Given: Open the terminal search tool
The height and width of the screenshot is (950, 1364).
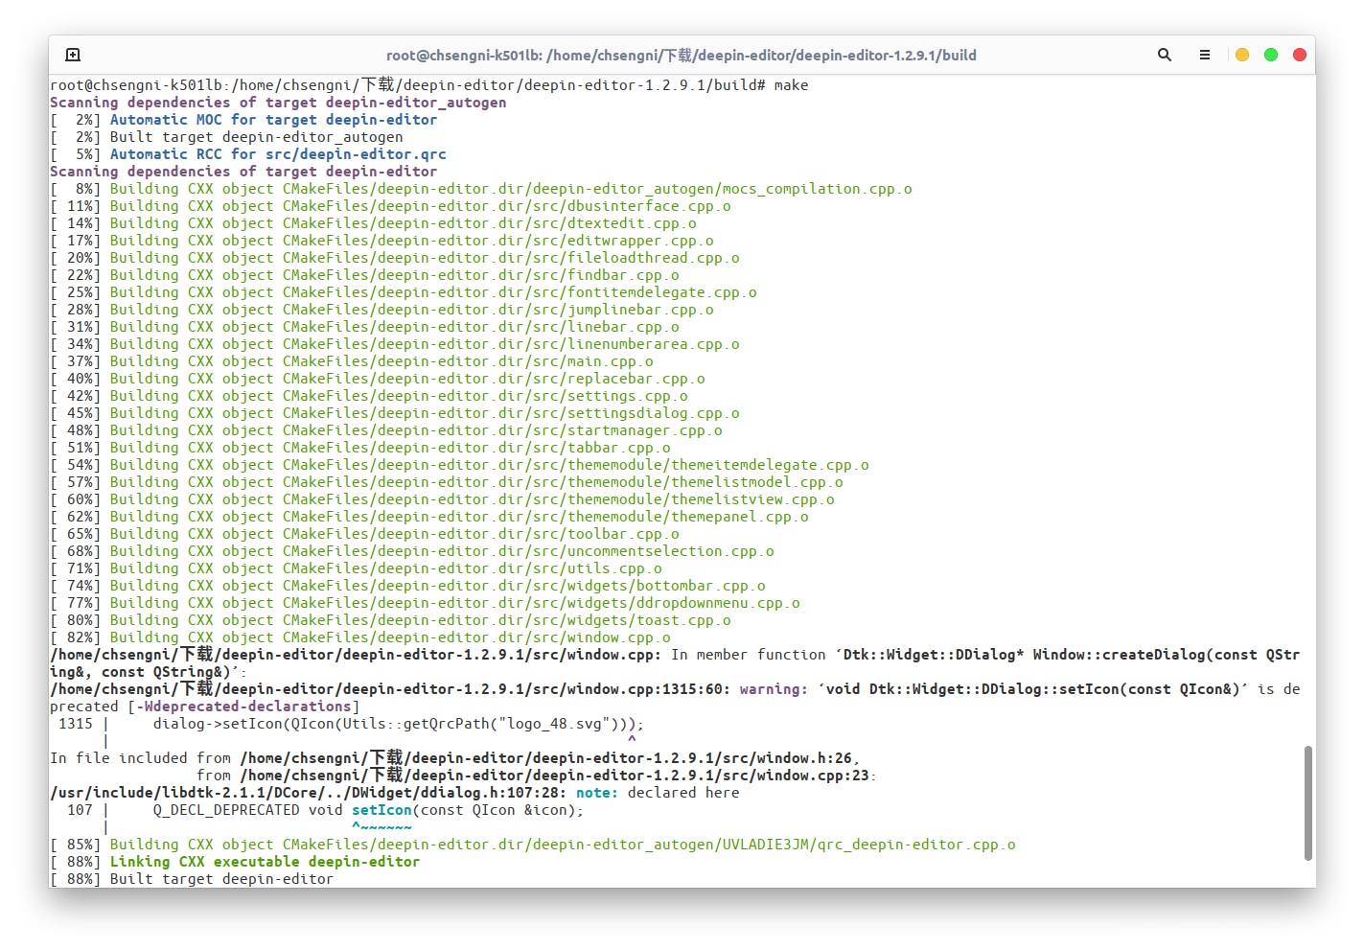Looking at the screenshot, I should coord(1165,55).
